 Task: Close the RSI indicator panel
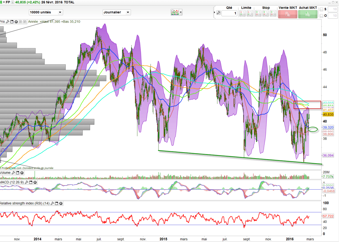coord(61,203)
